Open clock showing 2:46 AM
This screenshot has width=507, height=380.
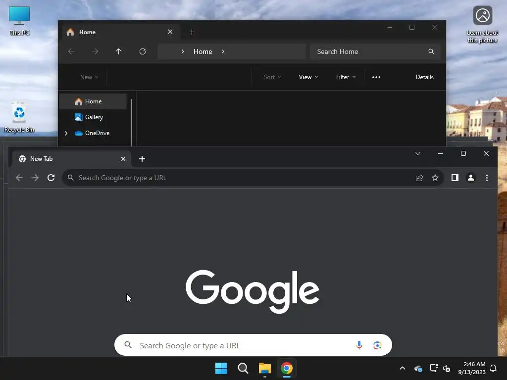point(472,368)
